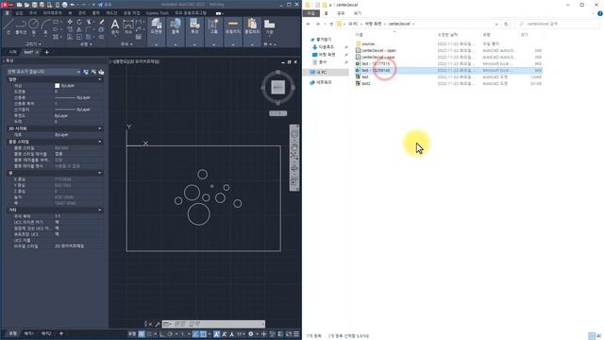Click Explorer Back navigation arrow
The width and height of the screenshot is (604, 340).
[x=309, y=24]
